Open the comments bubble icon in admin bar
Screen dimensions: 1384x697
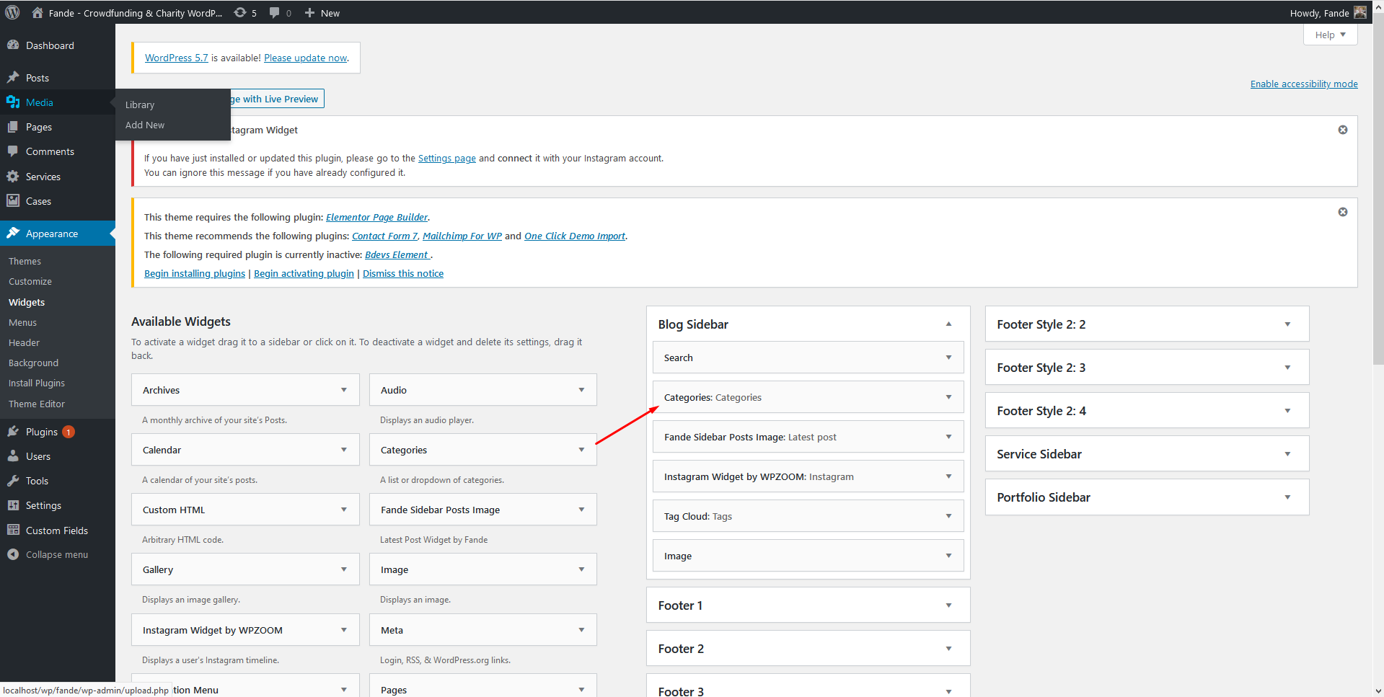(x=274, y=12)
